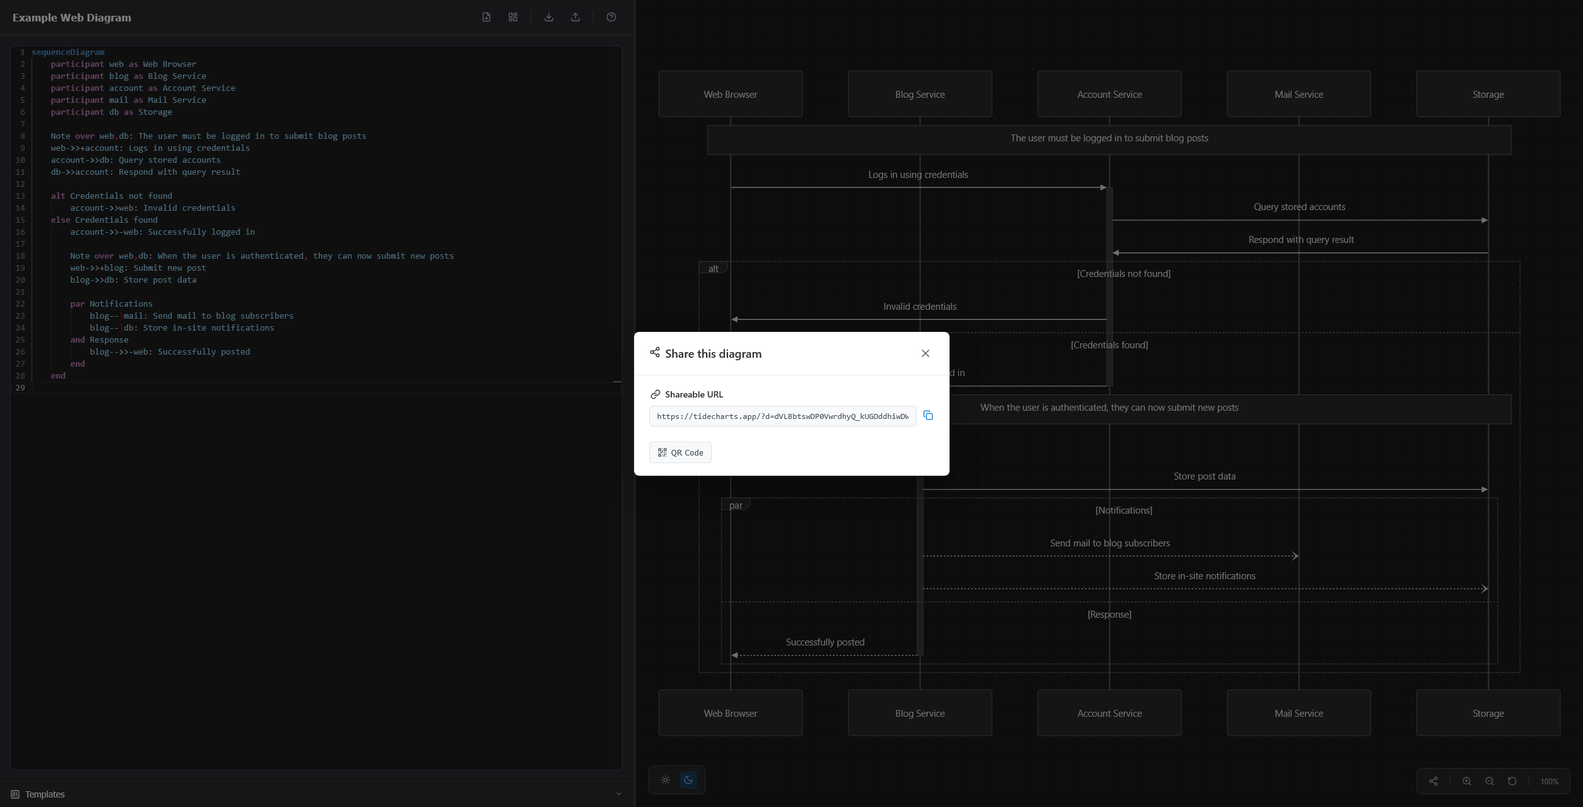Click 'Respond with query result' message label

[1301, 240]
